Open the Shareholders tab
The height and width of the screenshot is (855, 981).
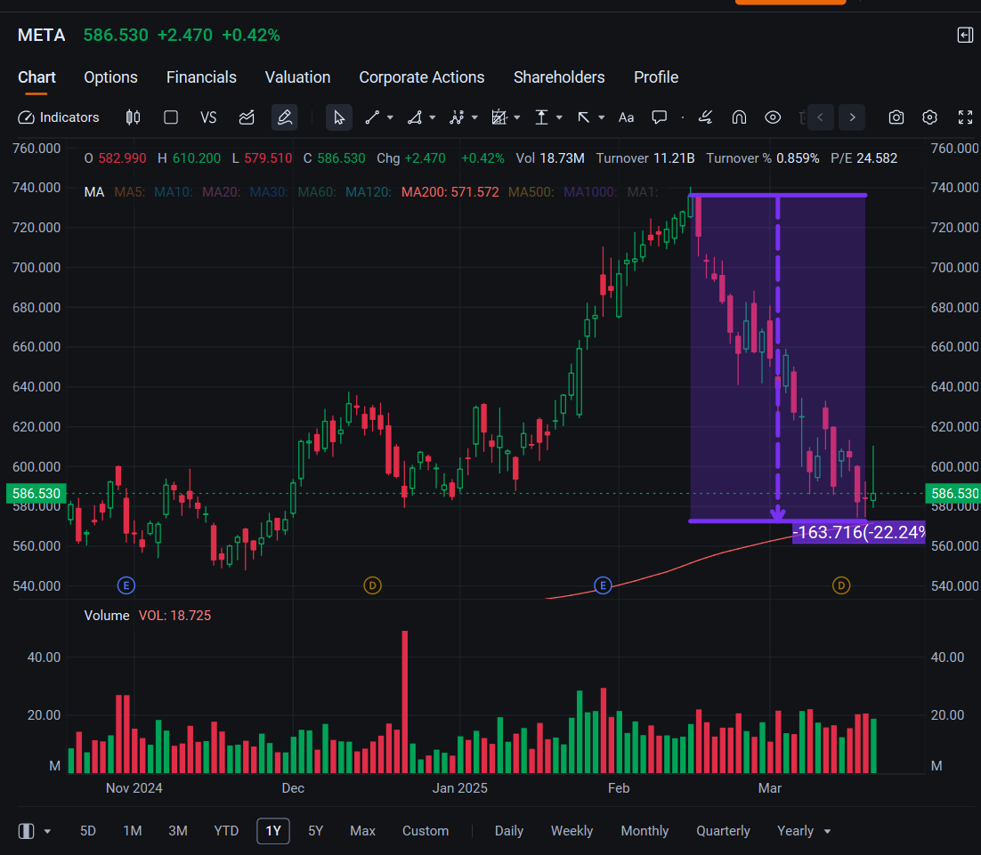559,77
